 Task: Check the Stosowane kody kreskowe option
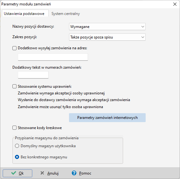point(14,128)
